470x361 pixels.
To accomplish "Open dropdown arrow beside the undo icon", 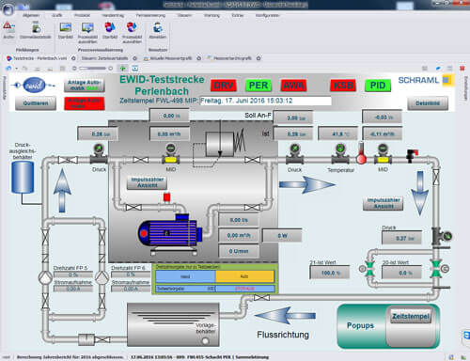I will coord(16,69).
